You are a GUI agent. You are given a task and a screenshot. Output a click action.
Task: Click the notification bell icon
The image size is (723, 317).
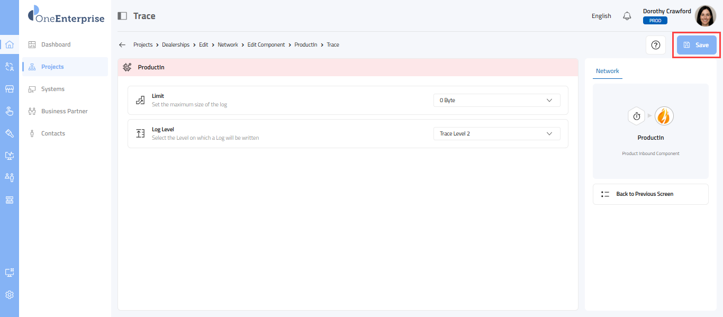click(x=627, y=16)
